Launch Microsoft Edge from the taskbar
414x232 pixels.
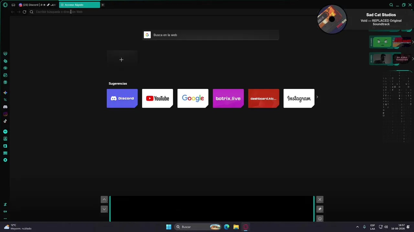[227, 227]
